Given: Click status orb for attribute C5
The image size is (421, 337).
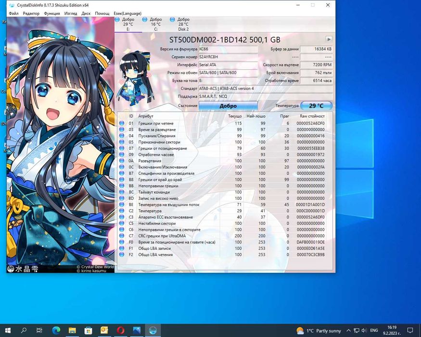Looking at the screenshot, I should (122, 223).
